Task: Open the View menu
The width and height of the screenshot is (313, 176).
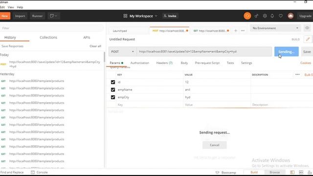Action: tap(11, 7)
